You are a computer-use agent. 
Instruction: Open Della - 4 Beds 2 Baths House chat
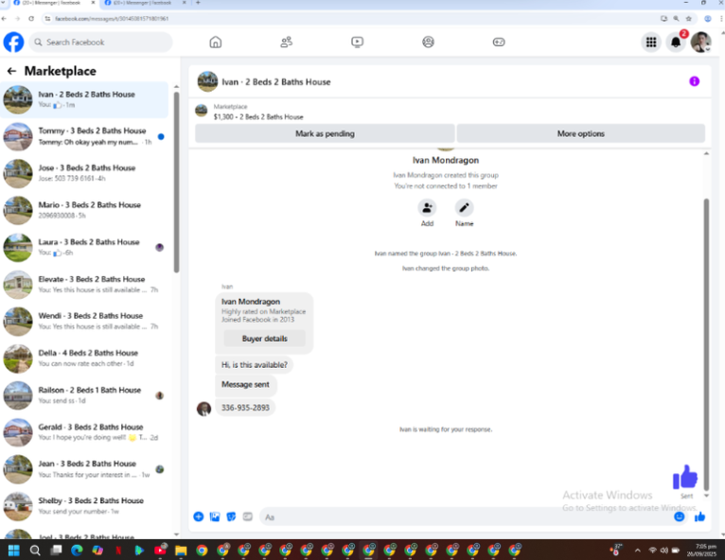(84, 359)
